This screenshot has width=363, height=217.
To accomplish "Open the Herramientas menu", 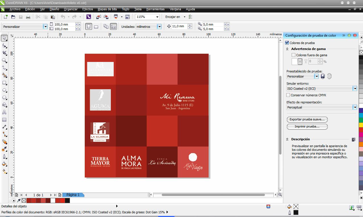I will [x=155, y=9].
